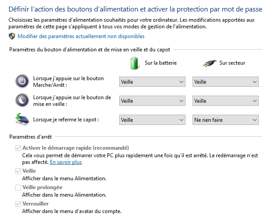Click the Sur la batterie column label

(x=161, y=63)
